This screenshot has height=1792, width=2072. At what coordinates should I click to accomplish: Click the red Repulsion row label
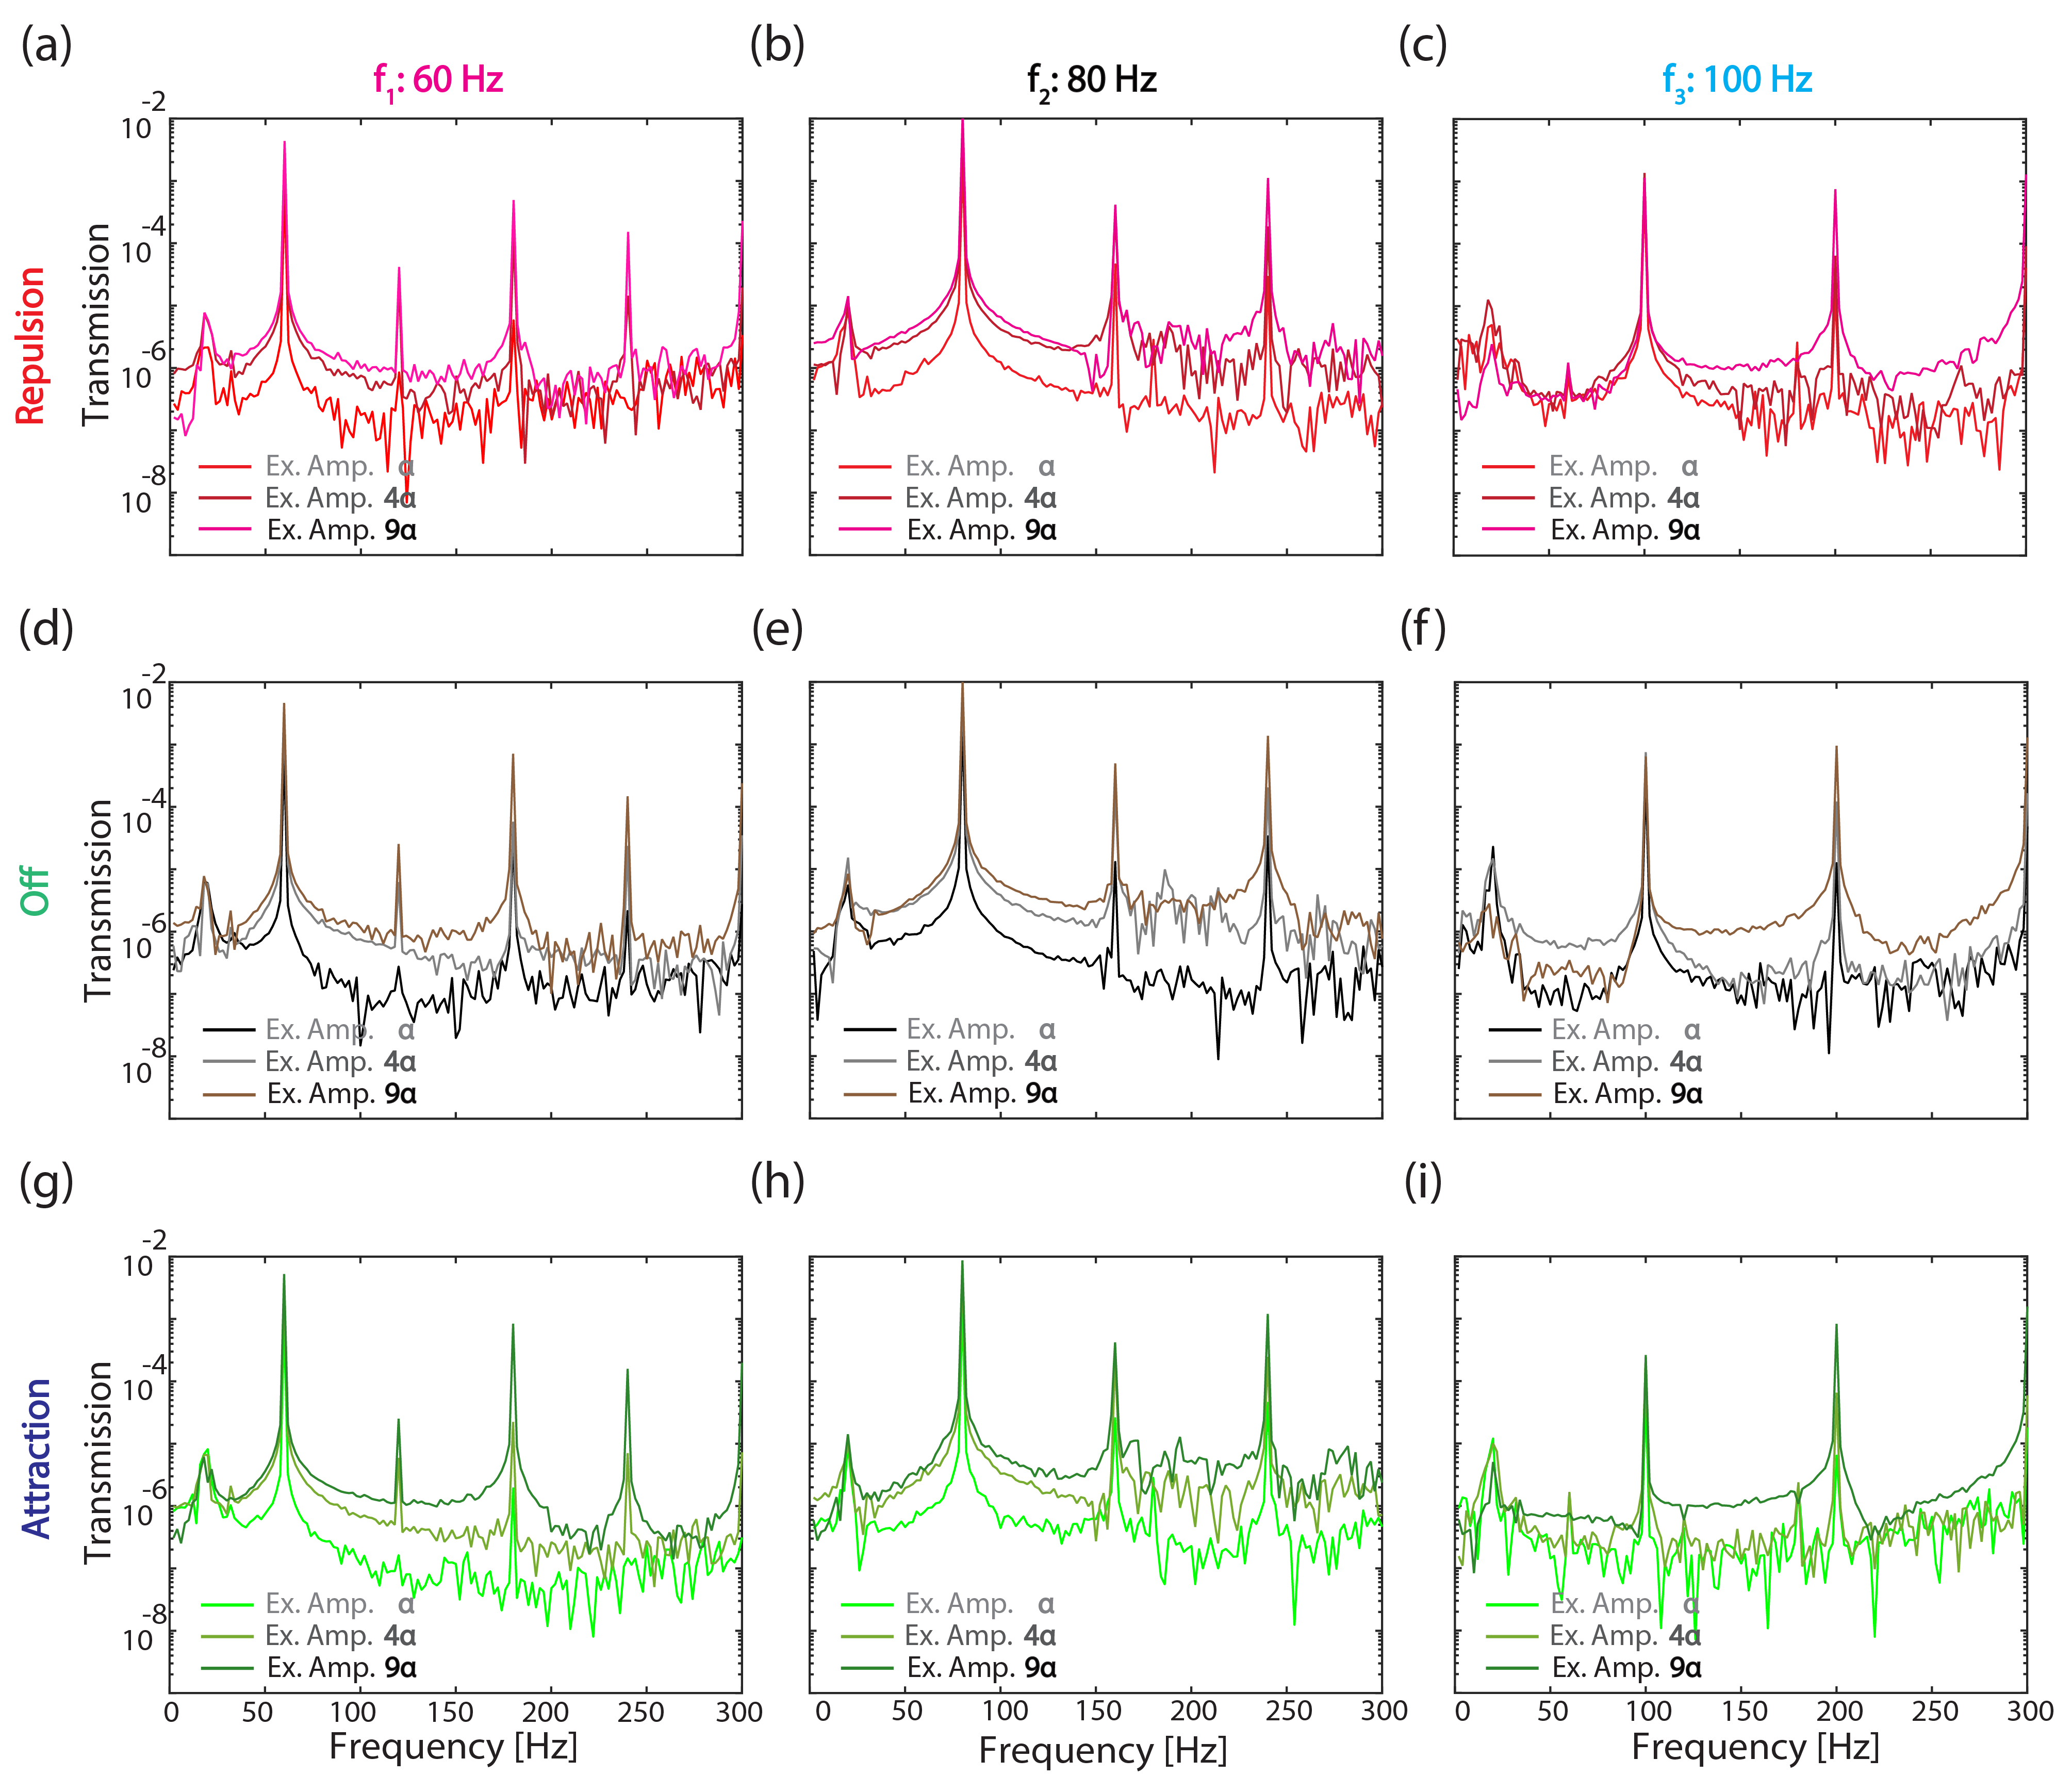[31, 345]
